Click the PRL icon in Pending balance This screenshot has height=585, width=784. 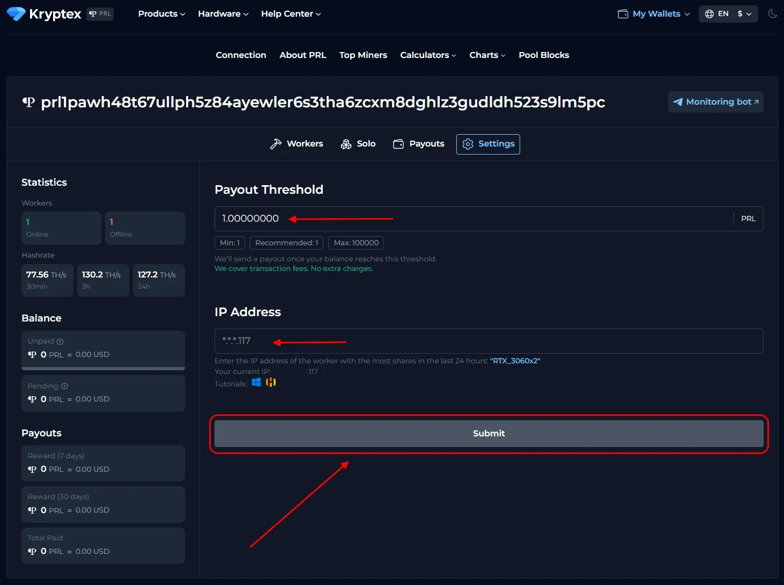pos(32,399)
